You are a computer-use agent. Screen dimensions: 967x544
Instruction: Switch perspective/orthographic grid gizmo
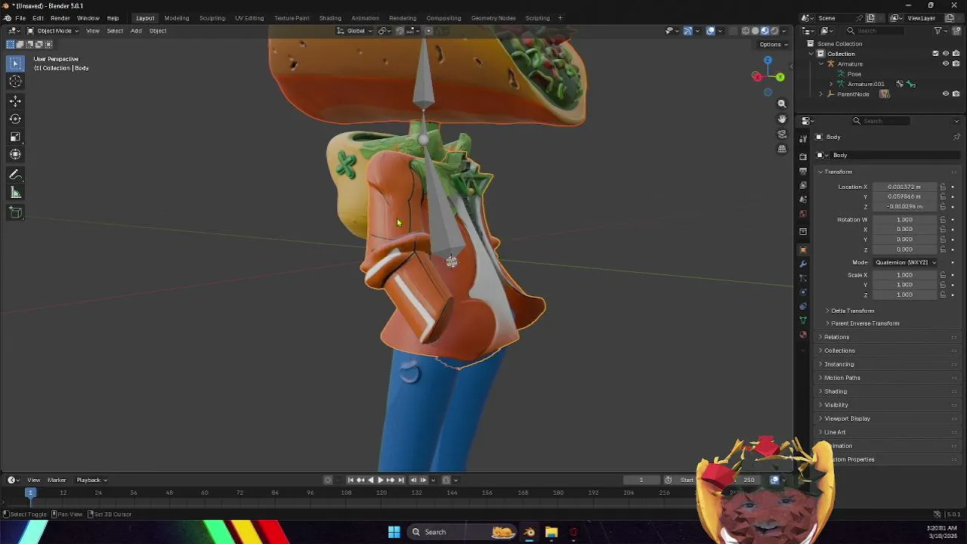pyautogui.click(x=782, y=149)
